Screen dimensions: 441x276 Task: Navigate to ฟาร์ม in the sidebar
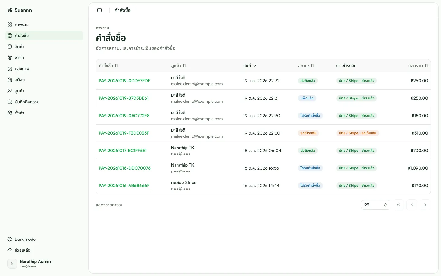pyautogui.click(x=44, y=58)
